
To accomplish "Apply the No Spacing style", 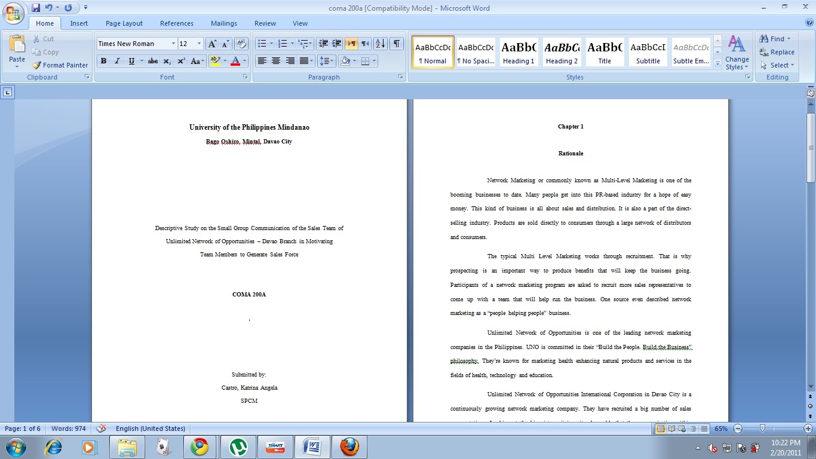I will [476, 52].
